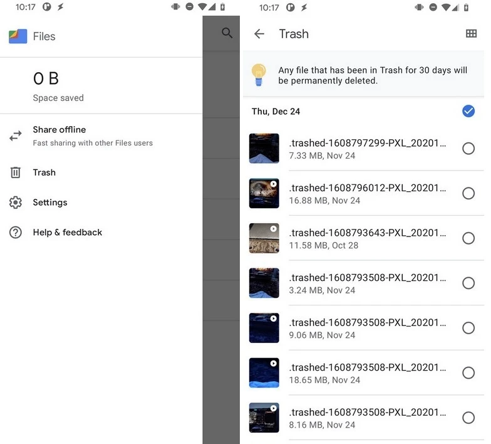Switch to grid view layout
The image size is (491, 444).
471,34
